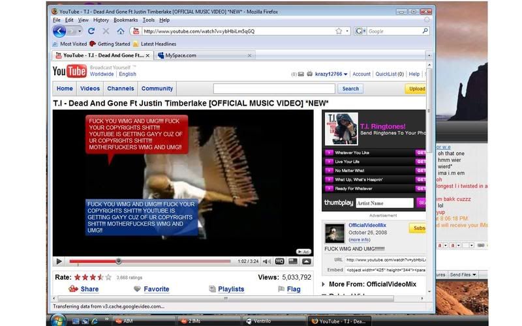Open Playlists option under video
522x326 pixels.
231,289
